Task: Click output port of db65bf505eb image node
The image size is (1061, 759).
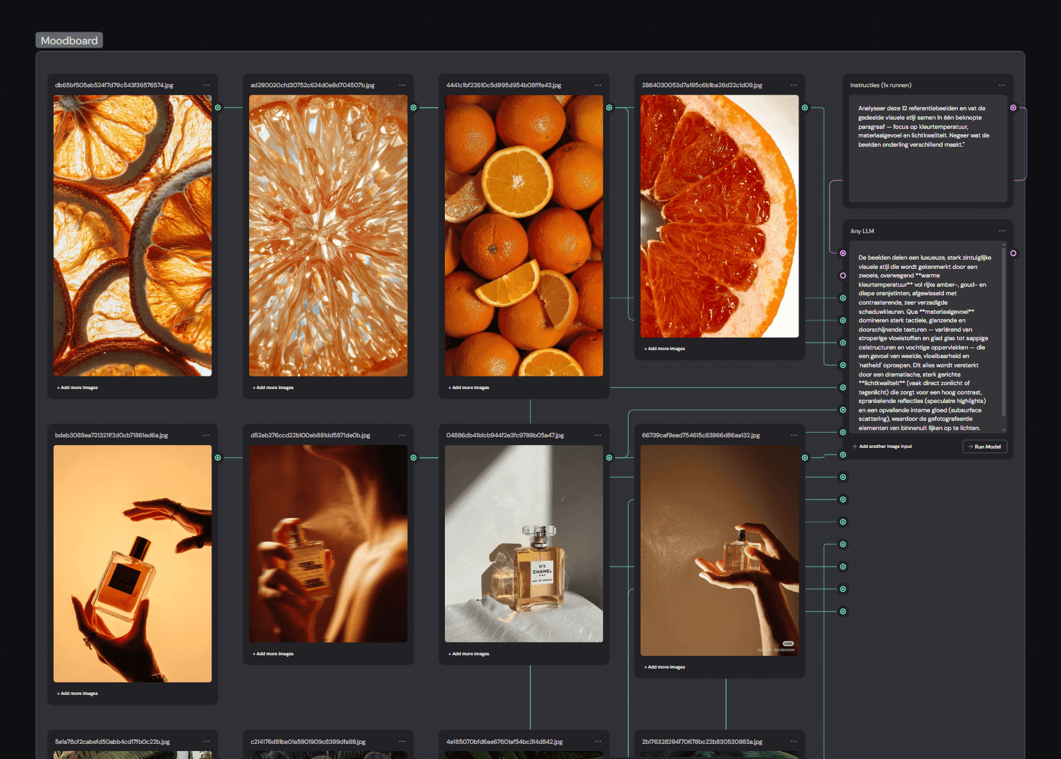Action: pyautogui.click(x=218, y=108)
